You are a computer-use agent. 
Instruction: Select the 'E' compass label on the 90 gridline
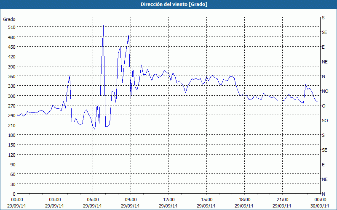tap(323, 165)
